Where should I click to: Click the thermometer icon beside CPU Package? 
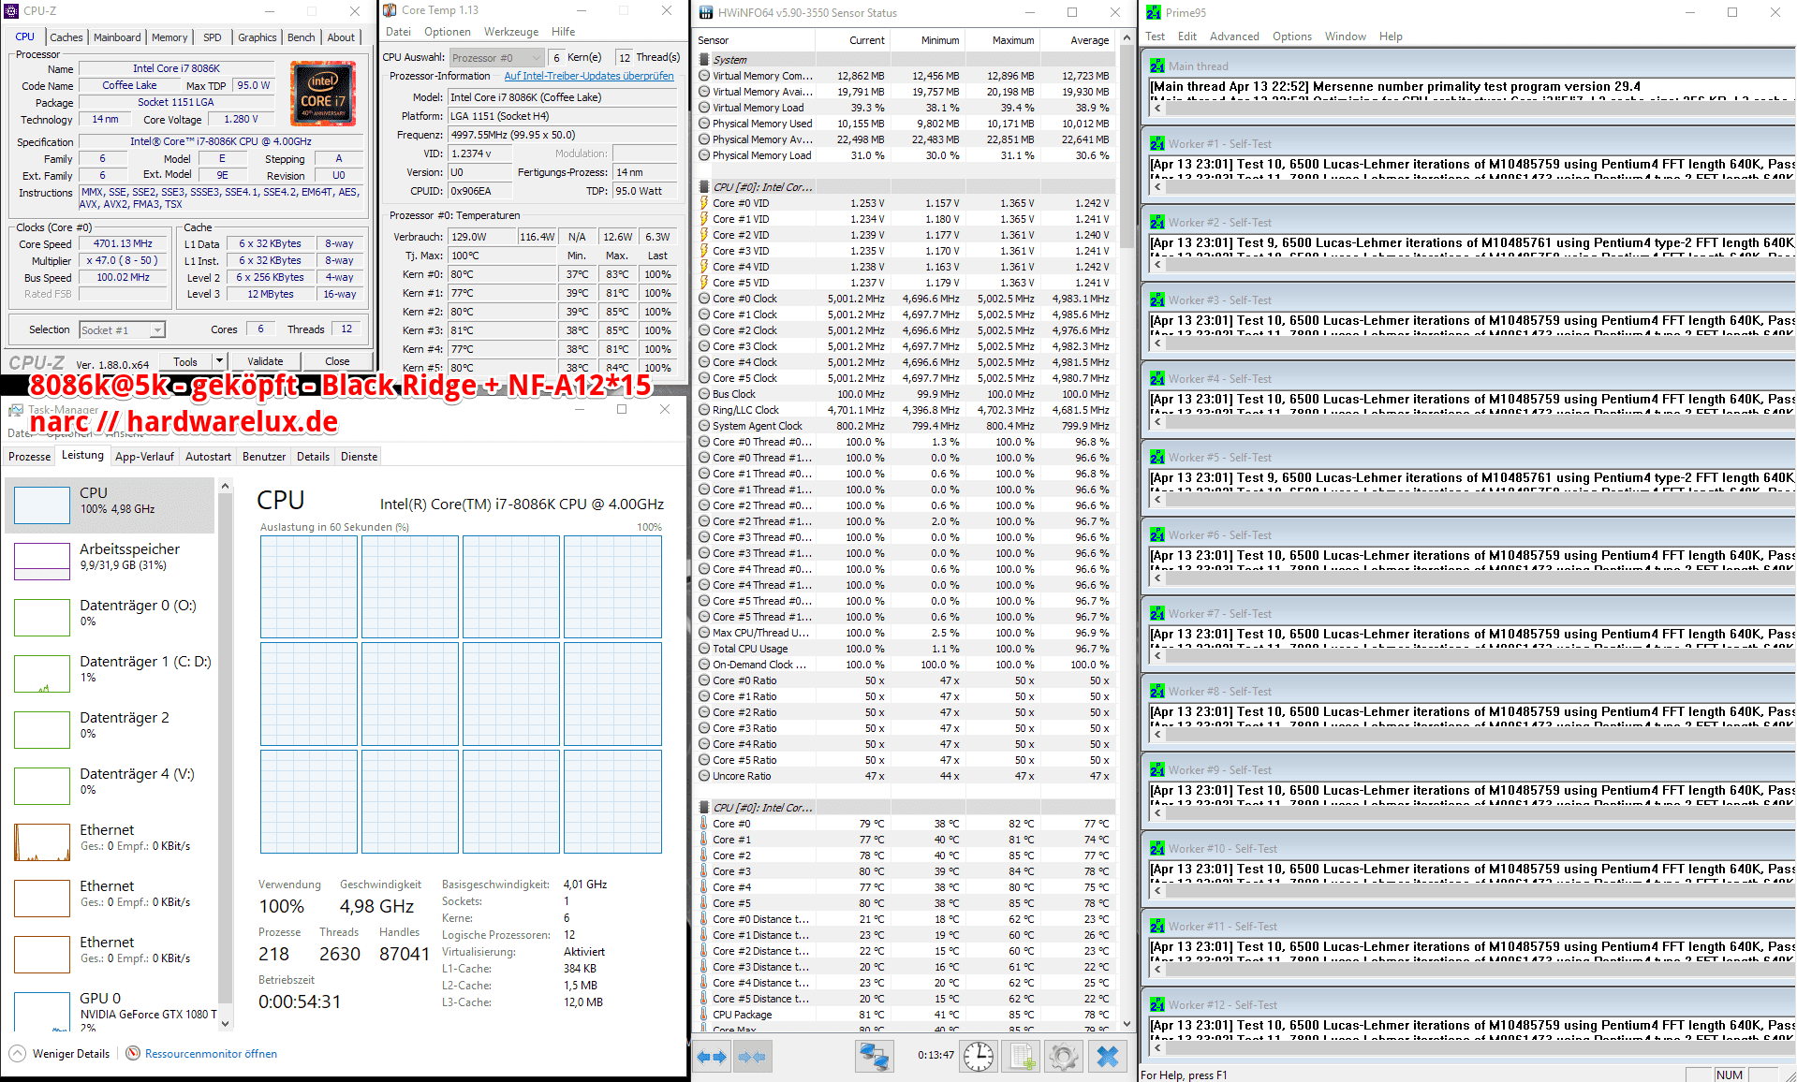[x=704, y=1014]
